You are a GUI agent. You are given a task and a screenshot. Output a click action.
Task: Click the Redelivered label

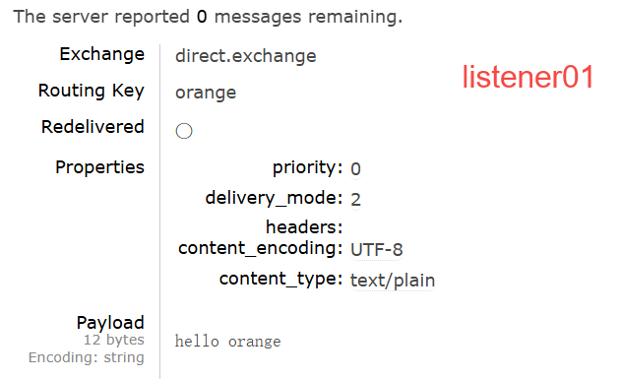coord(93,127)
